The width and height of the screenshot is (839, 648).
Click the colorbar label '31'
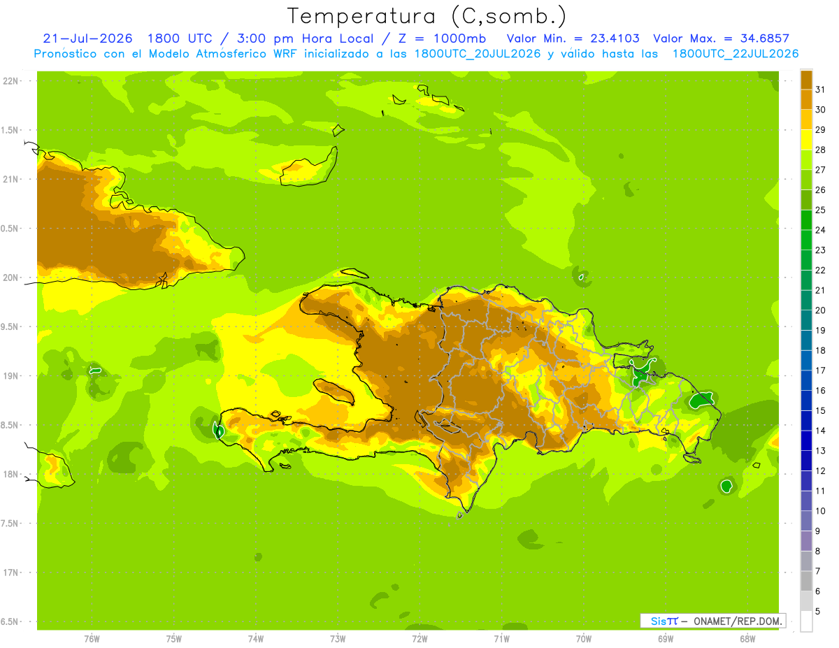tap(820, 89)
